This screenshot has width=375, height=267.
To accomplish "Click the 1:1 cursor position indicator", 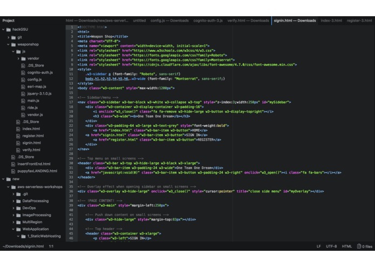I will (51, 246).
